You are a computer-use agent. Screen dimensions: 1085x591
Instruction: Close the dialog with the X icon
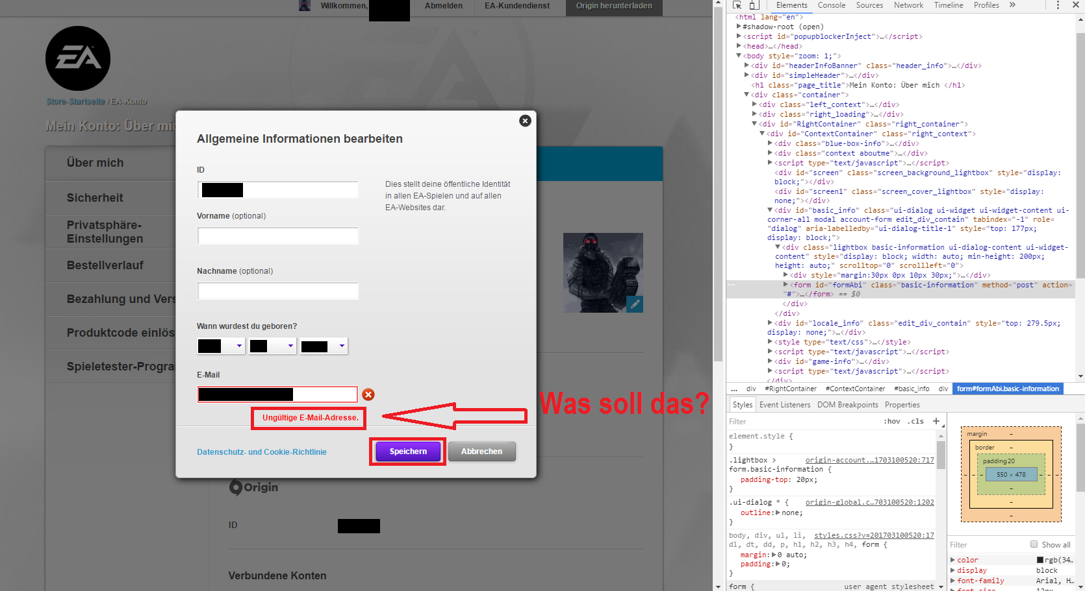pyautogui.click(x=525, y=121)
